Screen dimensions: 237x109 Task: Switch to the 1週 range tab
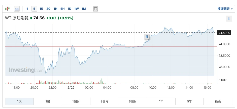(48, 101)
